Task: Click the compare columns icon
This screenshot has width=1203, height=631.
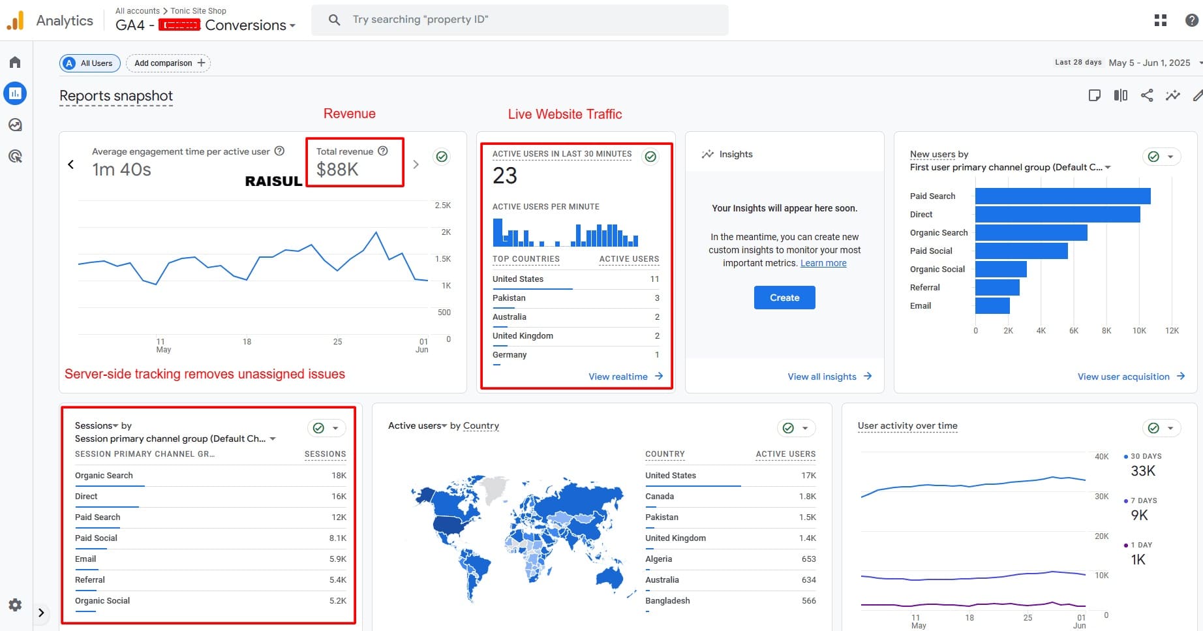Action: [x=1120, y=95]
